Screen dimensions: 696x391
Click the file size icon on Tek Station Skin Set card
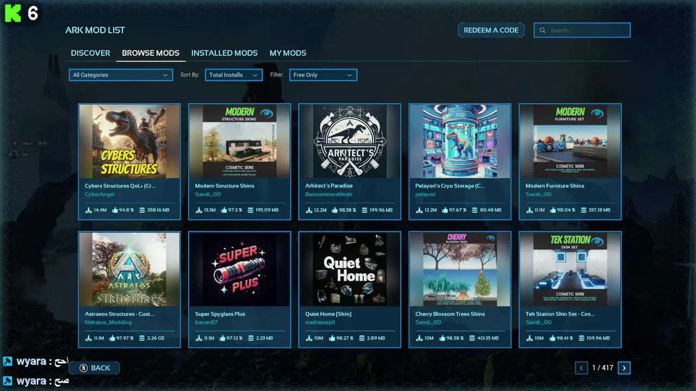click(x=582, y=338)
